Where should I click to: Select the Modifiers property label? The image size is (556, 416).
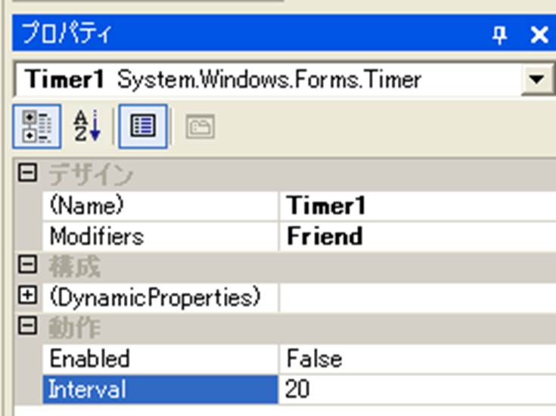(96, 236)
